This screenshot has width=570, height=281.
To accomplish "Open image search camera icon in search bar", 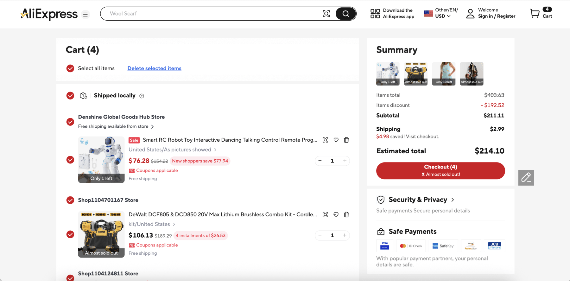I will pos(326,14).
